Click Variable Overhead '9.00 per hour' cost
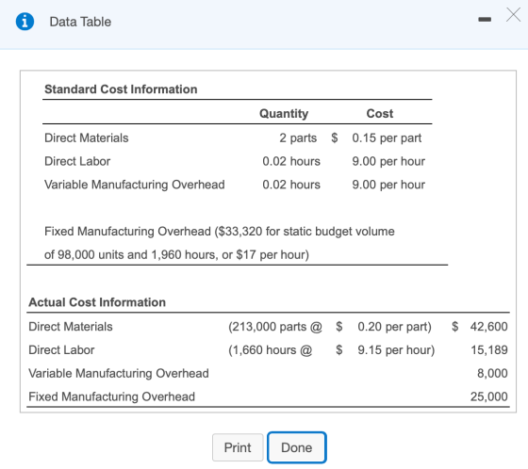 [x=388, y=185]
